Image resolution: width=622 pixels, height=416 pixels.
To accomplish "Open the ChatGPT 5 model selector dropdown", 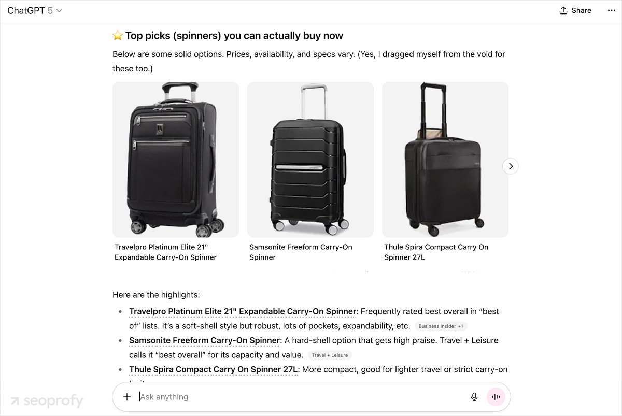I will point(35,10).
